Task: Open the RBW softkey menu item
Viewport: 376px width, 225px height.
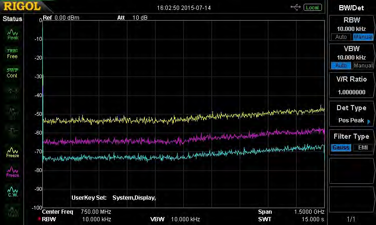Action: pyautogui.click(x=352, y=28)
